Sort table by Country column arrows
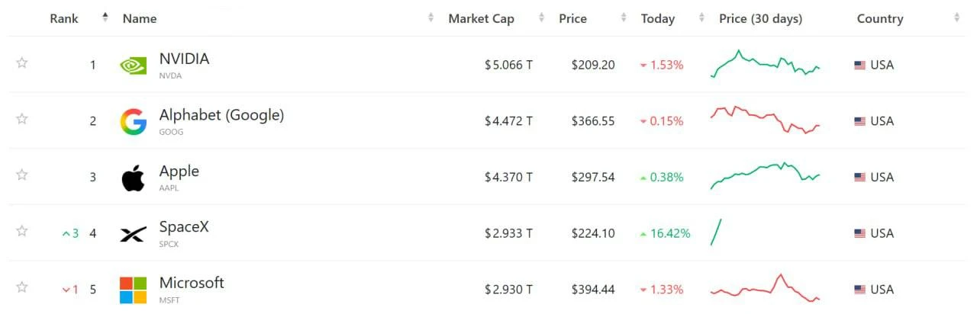Image resolution: width=977 pixels, height=314 pixels. click(x=957, y=18)
